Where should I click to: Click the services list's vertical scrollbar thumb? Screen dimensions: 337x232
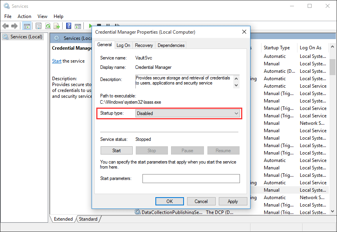pos(332,67)
